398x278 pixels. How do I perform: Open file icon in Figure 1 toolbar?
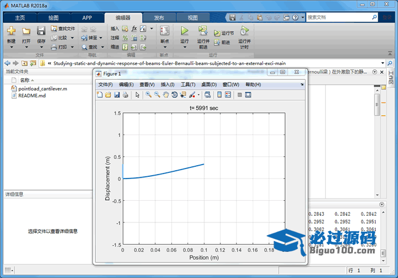point(108,95)
